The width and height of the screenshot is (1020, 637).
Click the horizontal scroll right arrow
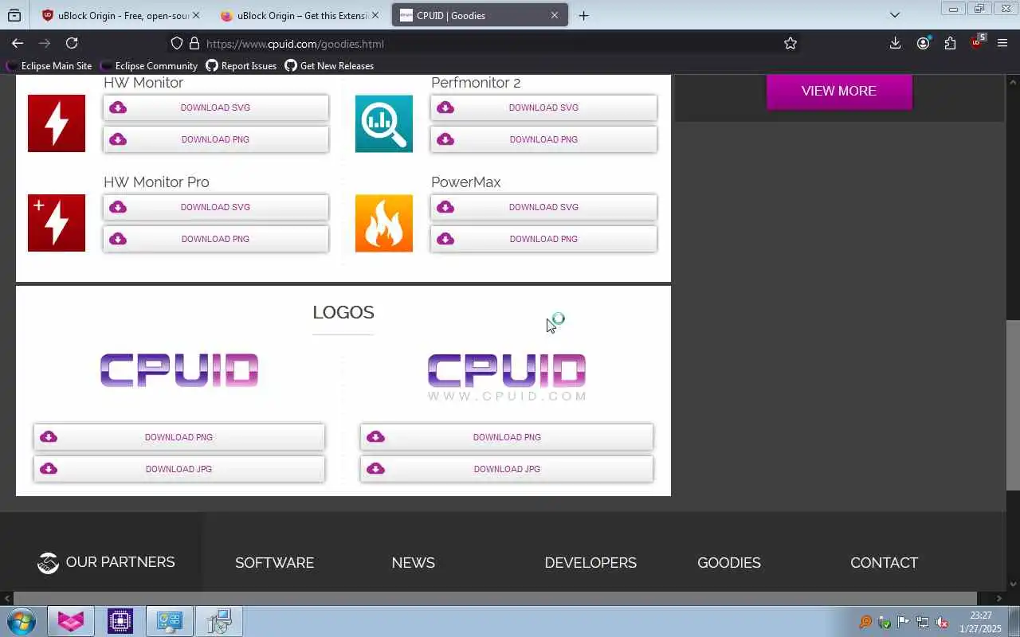(x=999, y=598)
